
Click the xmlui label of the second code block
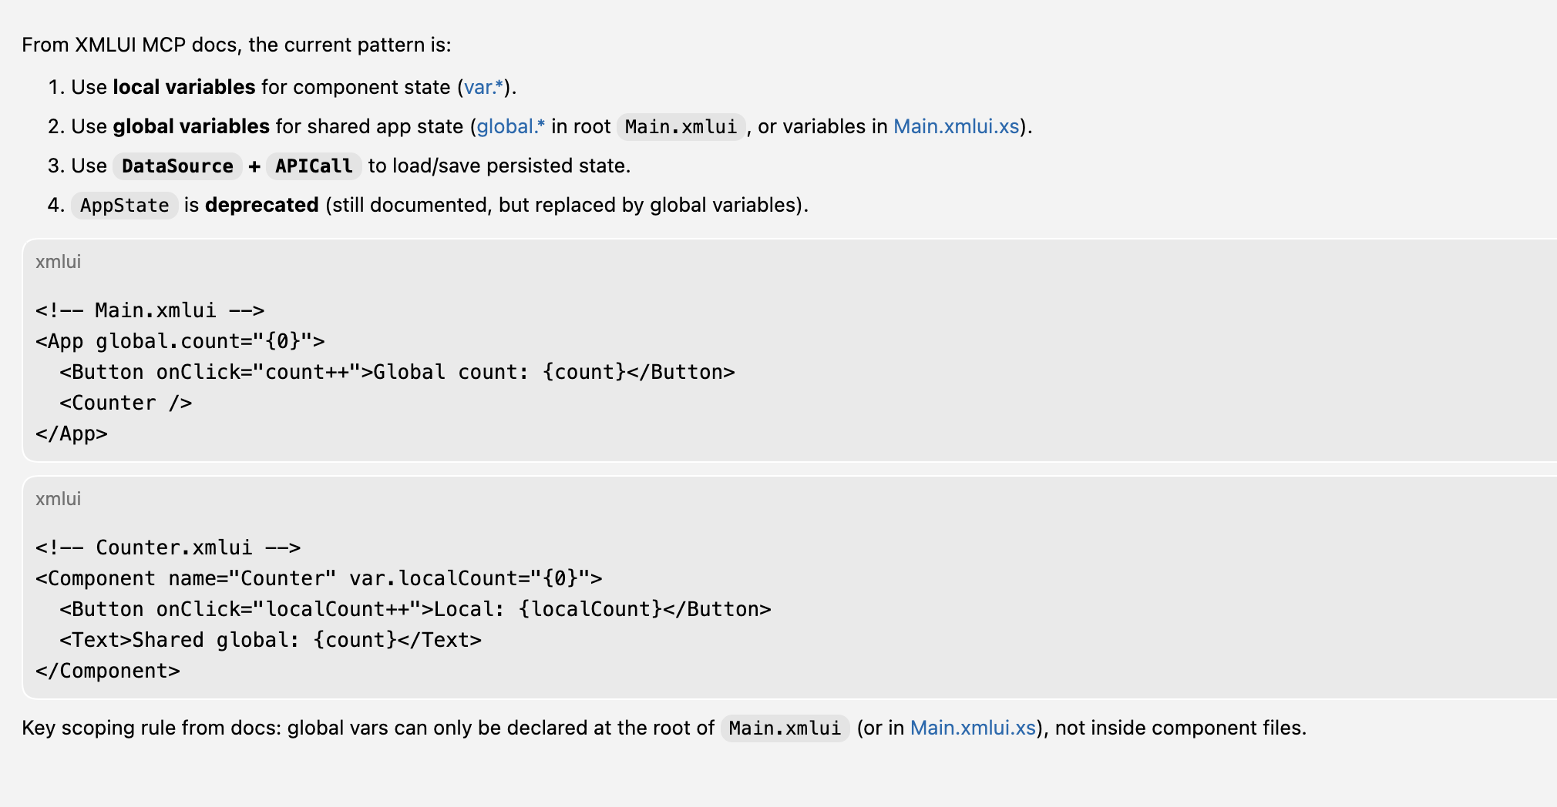coord(58,499)
